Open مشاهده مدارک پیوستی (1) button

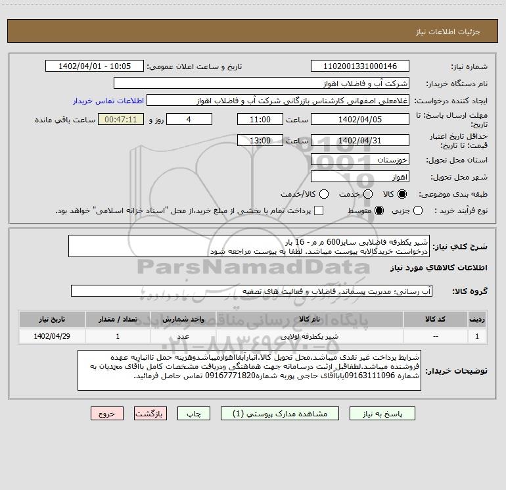[280, 414]
